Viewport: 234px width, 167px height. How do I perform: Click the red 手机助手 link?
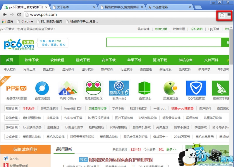pyautogui.click(x=29, y=108)
